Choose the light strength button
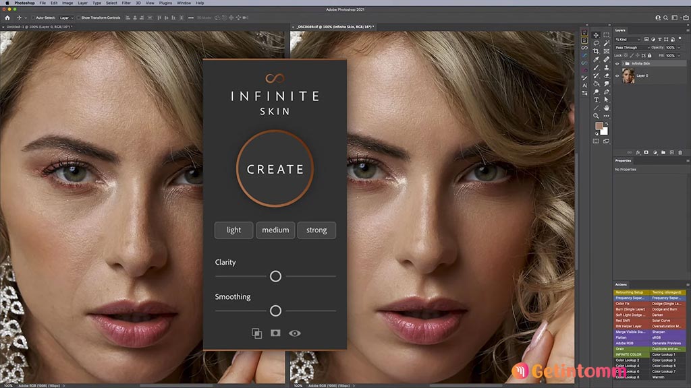Screen dimensions: 691x388 pyautogui.click(x=233, y=230)
